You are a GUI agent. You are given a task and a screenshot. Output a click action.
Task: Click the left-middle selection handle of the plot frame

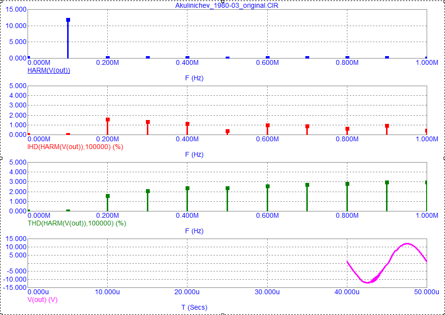[x=1, y=158]
